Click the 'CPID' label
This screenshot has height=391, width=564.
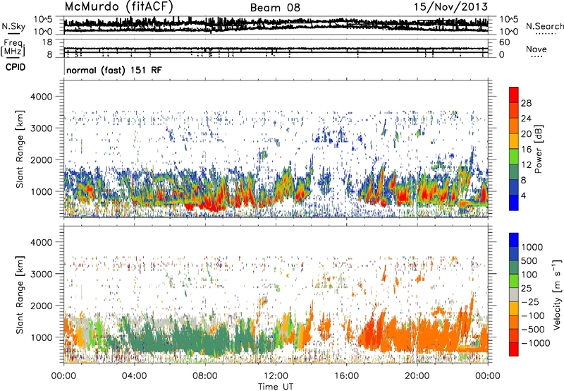(x=16, y=67)
